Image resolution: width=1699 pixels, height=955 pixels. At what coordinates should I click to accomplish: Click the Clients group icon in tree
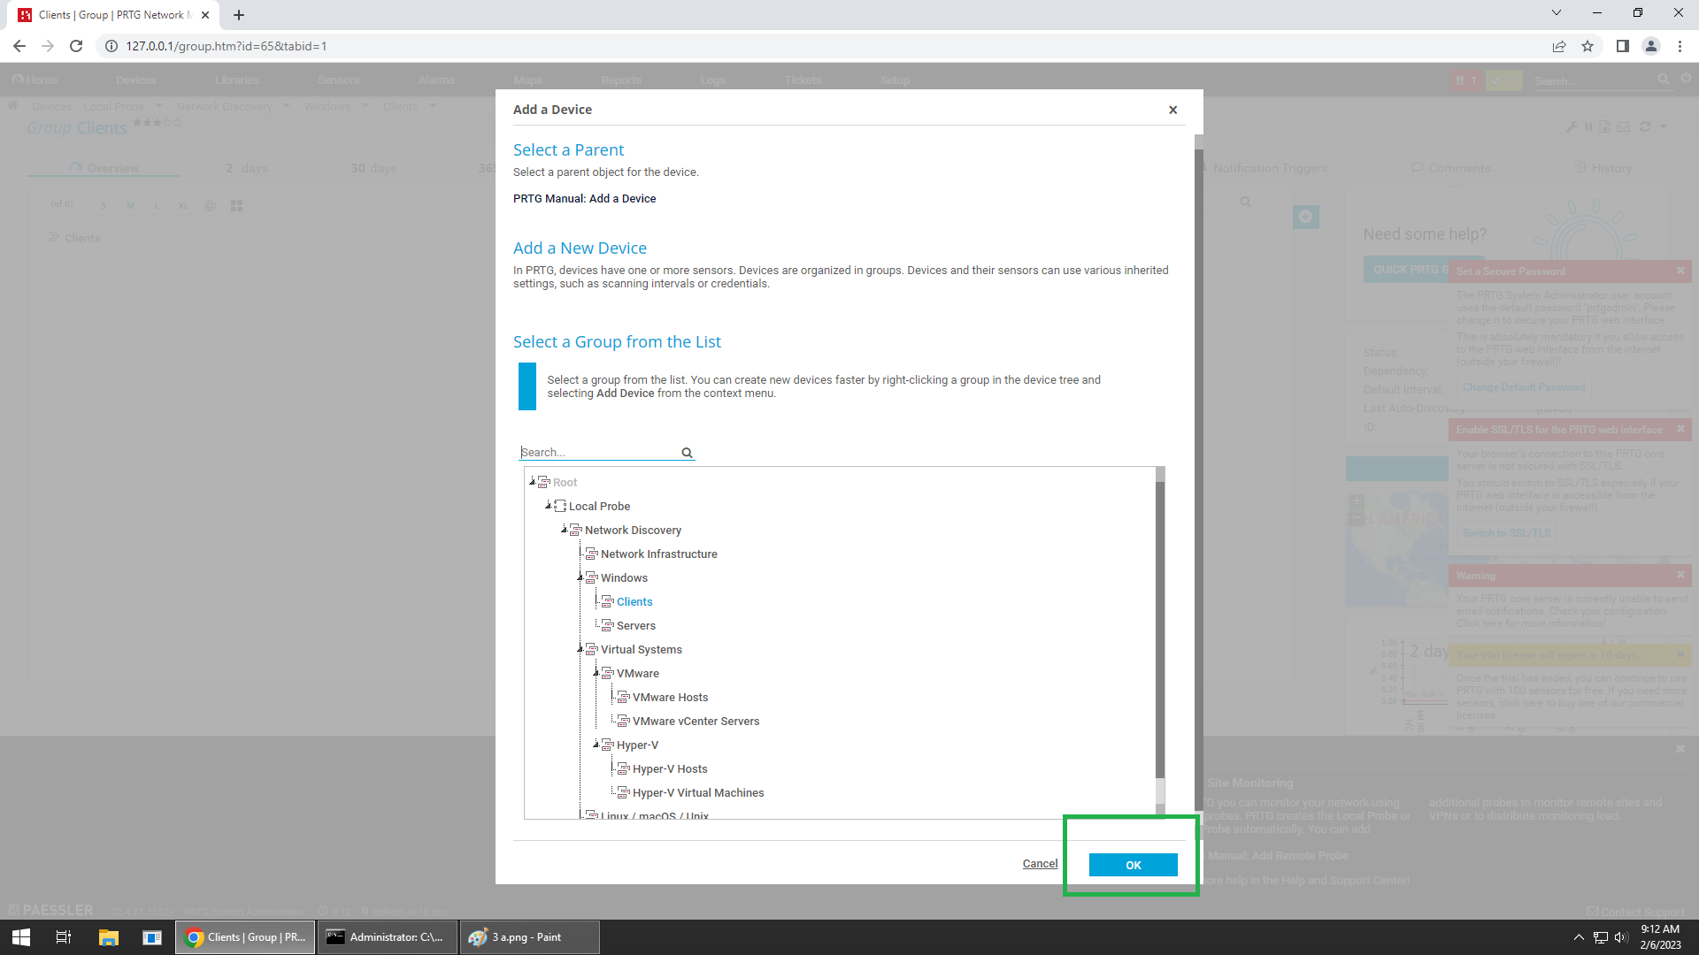608,602
